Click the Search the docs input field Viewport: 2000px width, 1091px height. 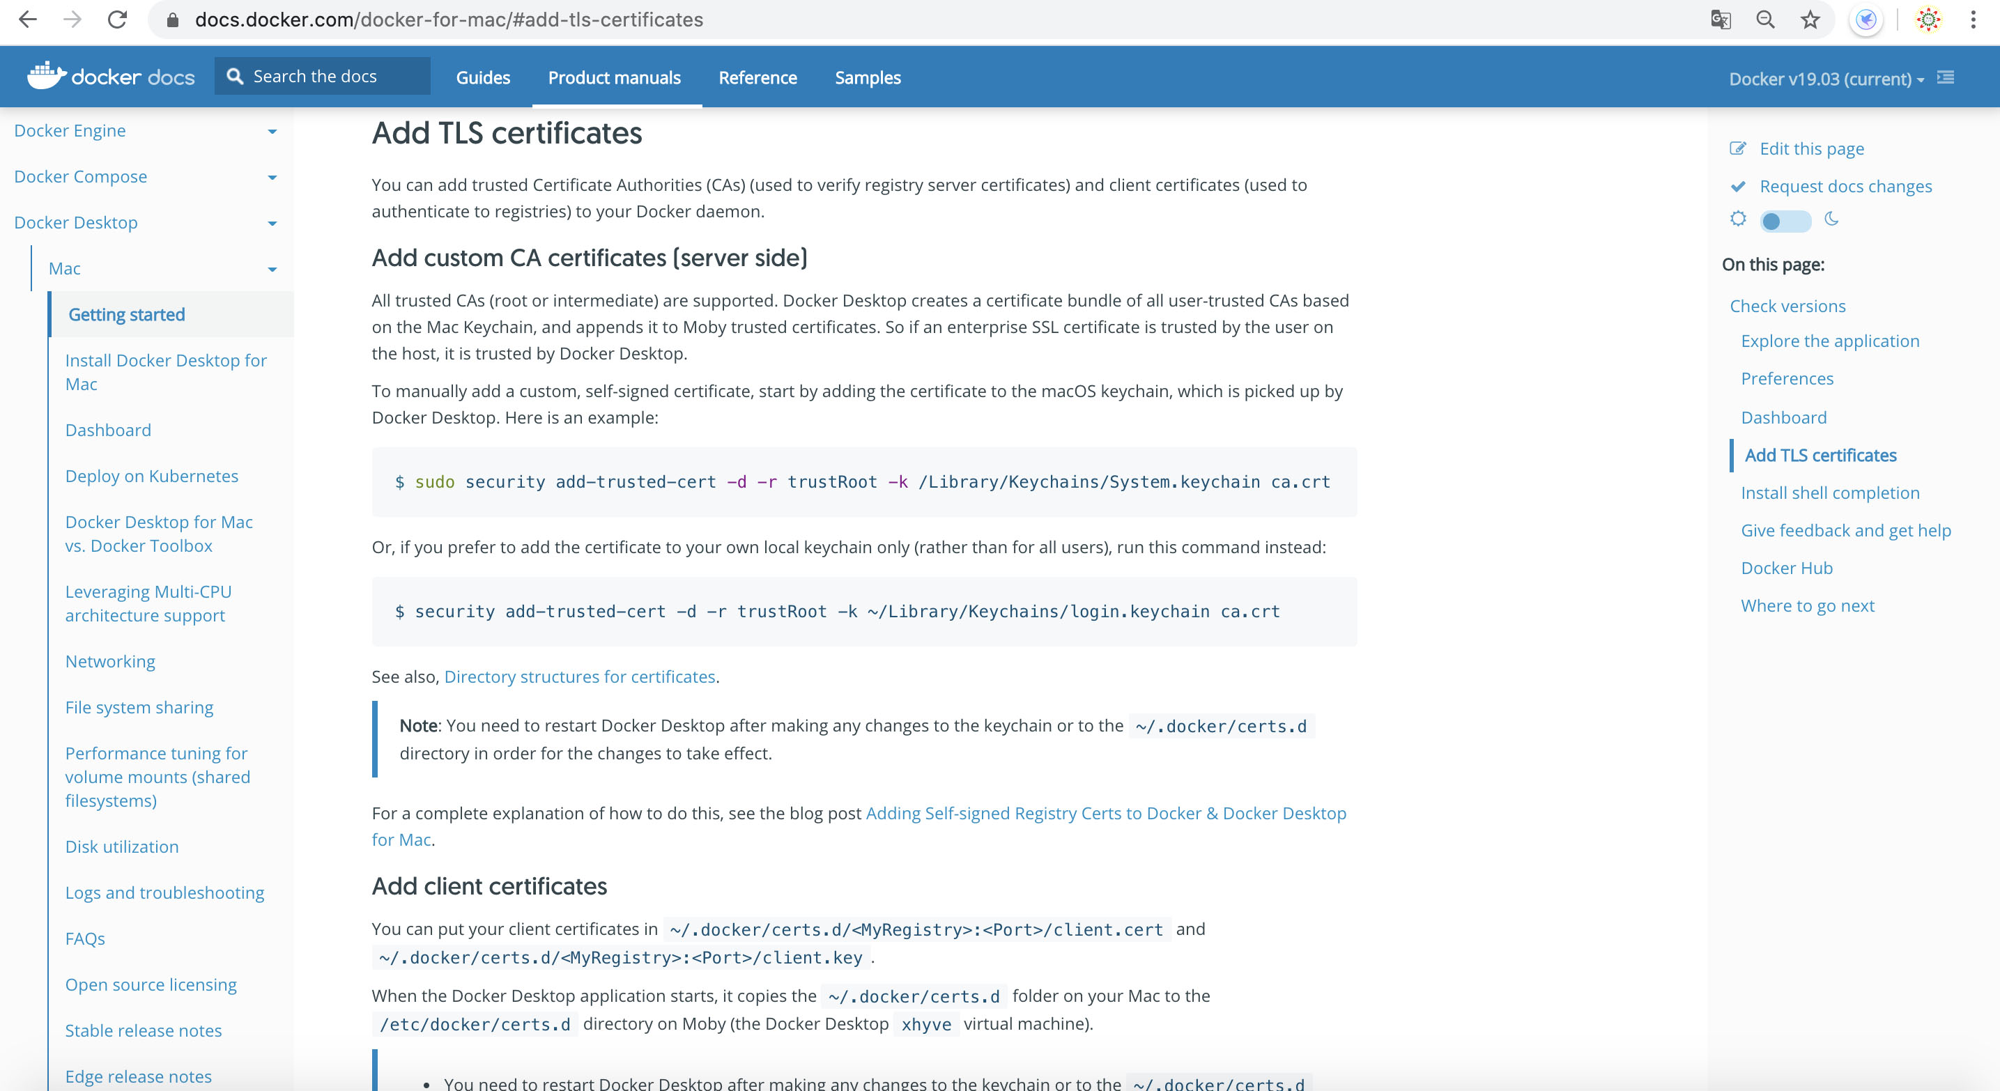(x=322, y=76)
